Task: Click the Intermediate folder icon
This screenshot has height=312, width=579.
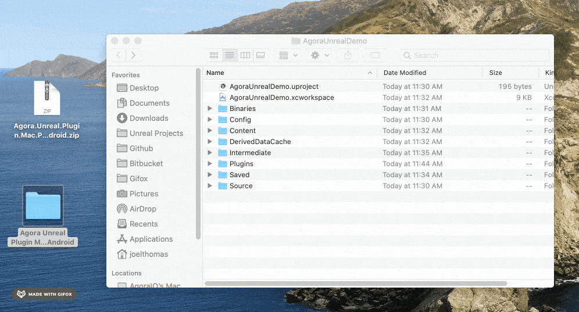Action: tap(223, 153)
